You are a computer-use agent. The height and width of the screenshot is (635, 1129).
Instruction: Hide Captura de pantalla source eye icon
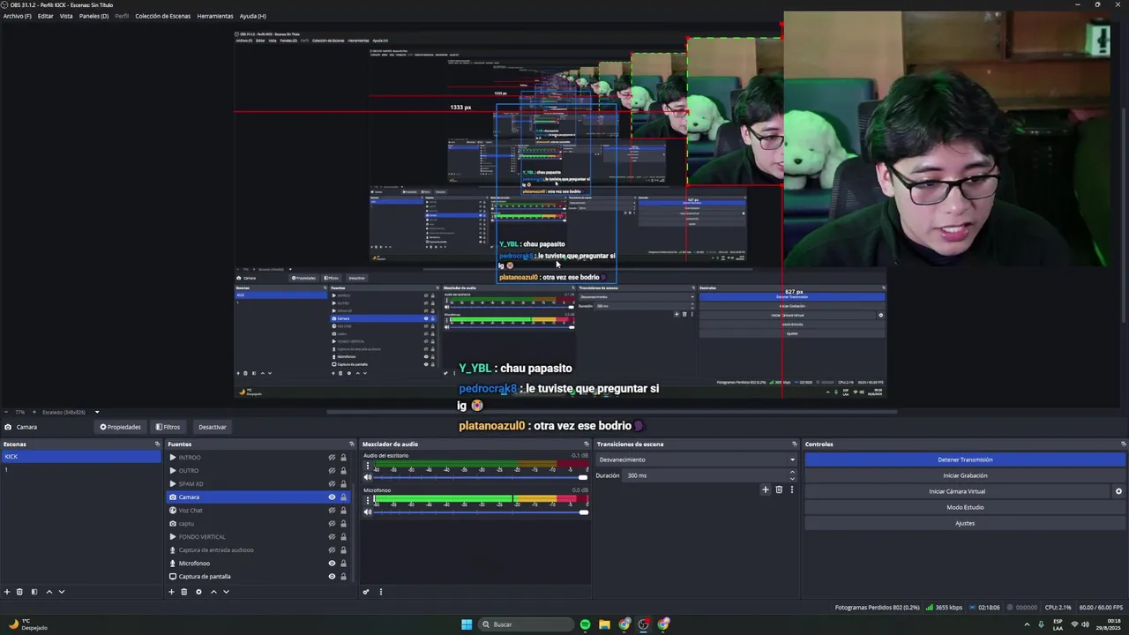(x=332, y=577)
